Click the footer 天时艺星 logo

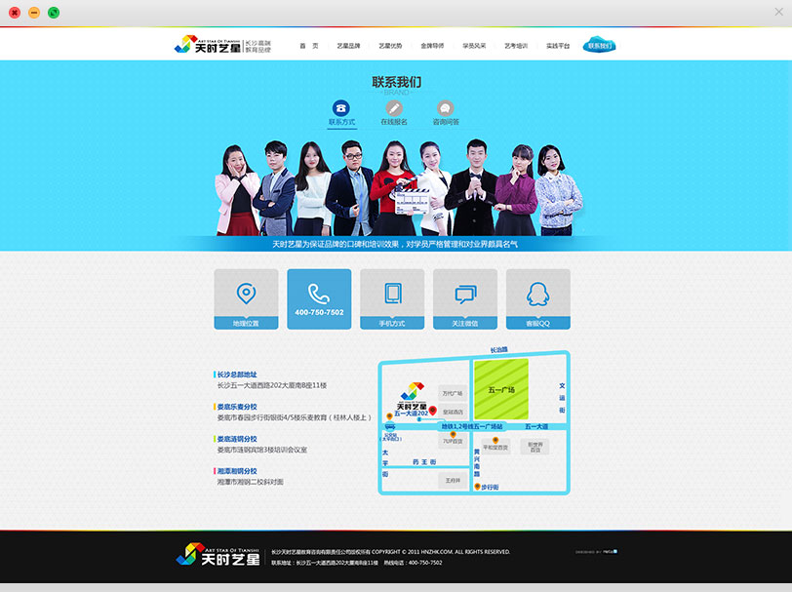tap(218, 555)
